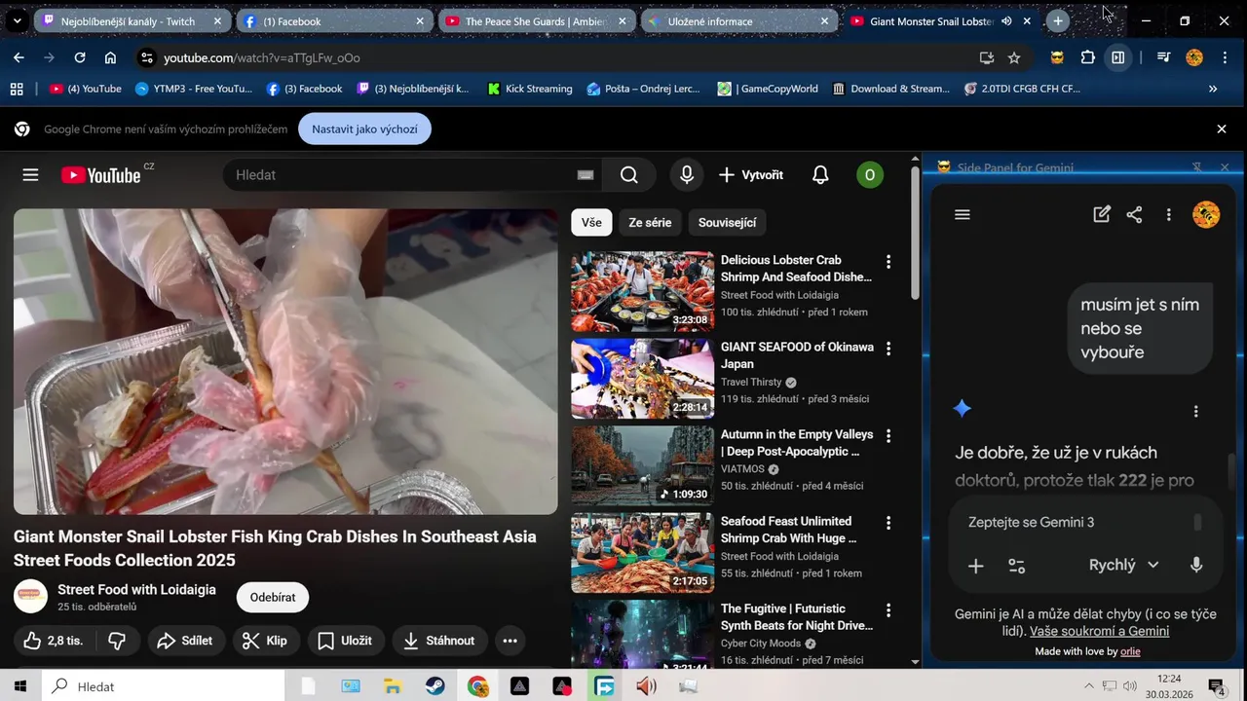Save video with Uložit button

pyautogui.click(x=345, y=641)
